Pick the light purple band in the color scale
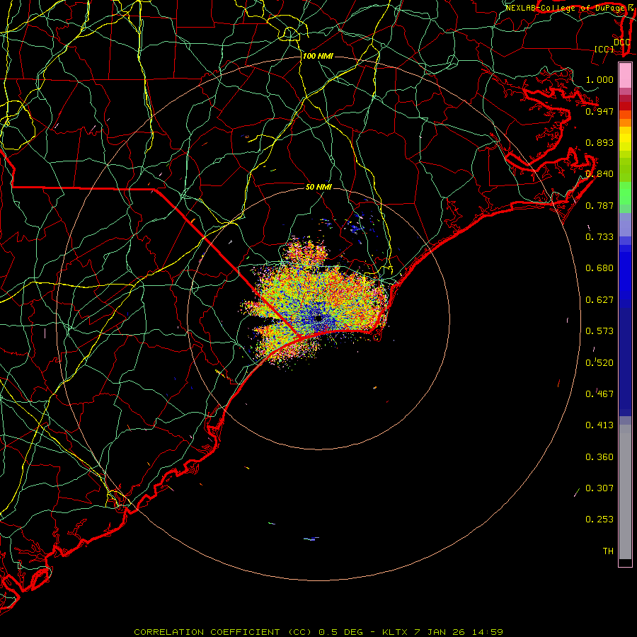Image resolution: width=637 pixels, height=637 pixels. tap(625, 224)
